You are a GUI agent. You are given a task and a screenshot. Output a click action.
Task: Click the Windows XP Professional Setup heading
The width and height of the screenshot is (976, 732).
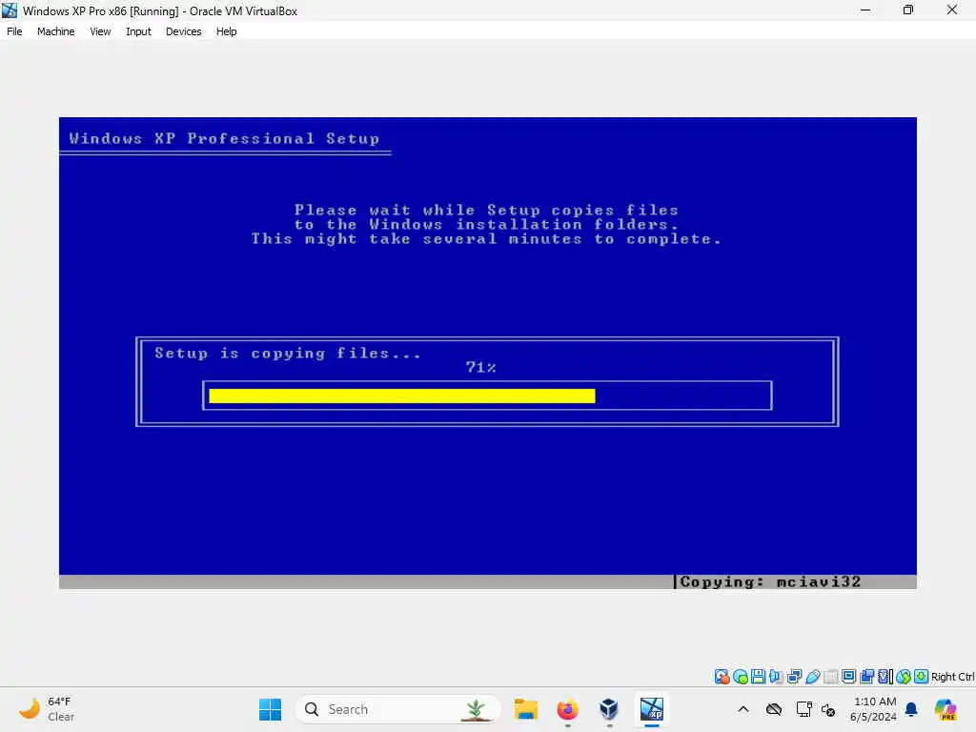(224, 138)
